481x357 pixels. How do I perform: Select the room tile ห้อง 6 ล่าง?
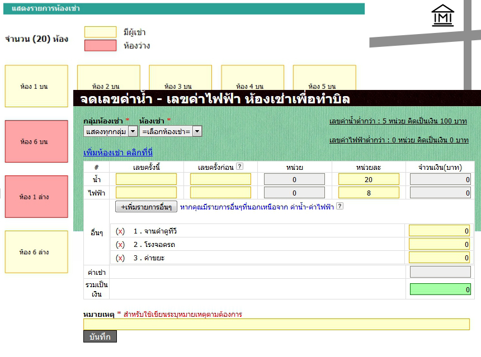pyautogui.click(x=36, y=252)
